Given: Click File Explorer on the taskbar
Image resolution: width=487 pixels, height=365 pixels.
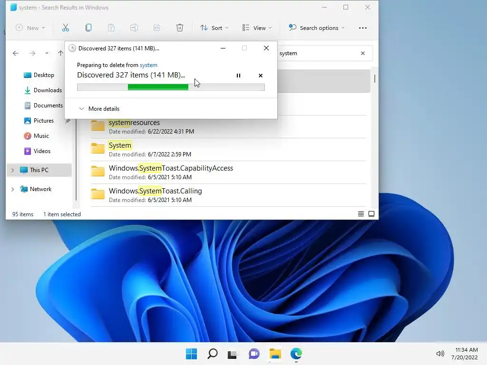Looking at the screenshot, I should coord(275,354).
